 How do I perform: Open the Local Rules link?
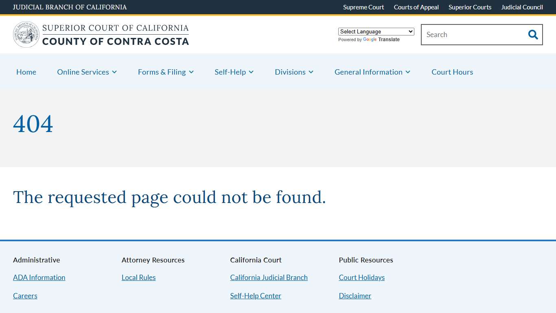(x=138, y=277)
